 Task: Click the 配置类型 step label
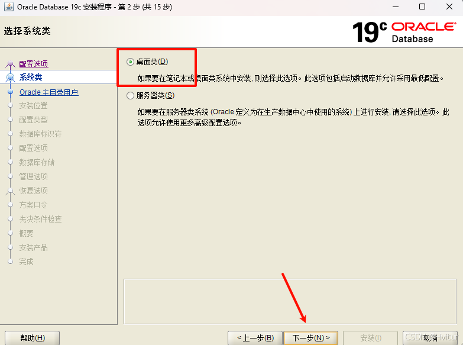click(x=33, y=120)
